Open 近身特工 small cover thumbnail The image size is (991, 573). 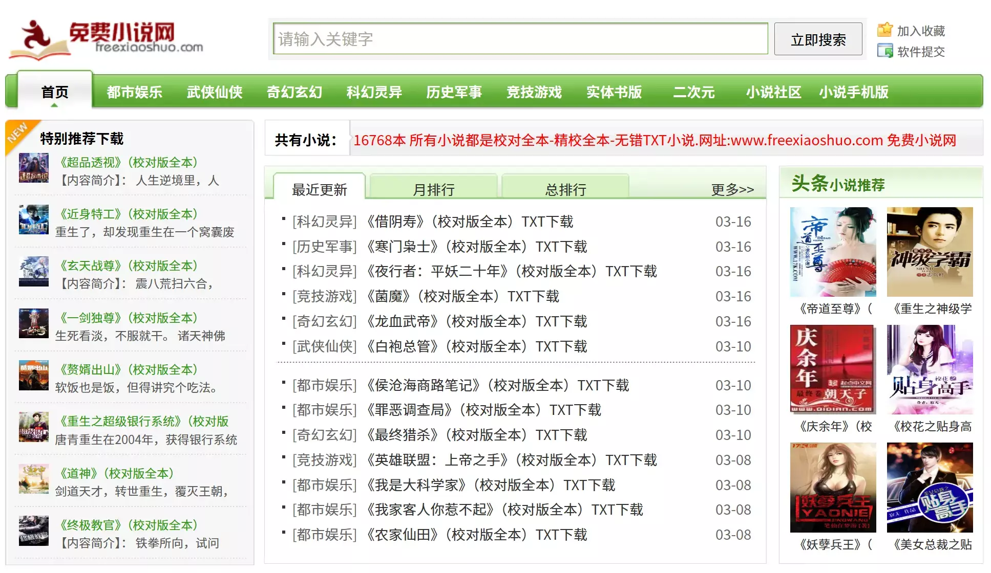click(34, 219)
